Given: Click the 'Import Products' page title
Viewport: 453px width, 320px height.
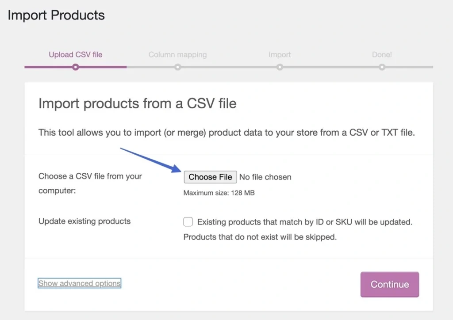Looking at the screenshot, I should (x=56, y=15).
